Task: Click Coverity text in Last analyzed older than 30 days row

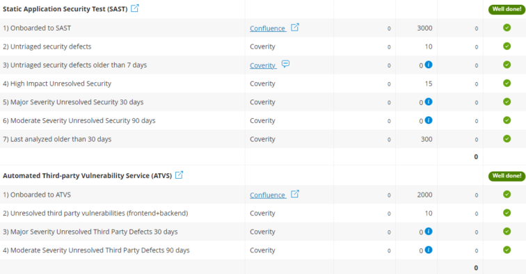Action: pos(262,139)
